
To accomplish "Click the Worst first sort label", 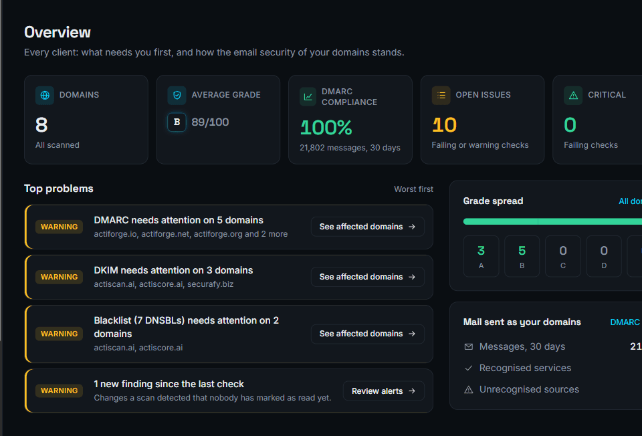I will point(413,189).
